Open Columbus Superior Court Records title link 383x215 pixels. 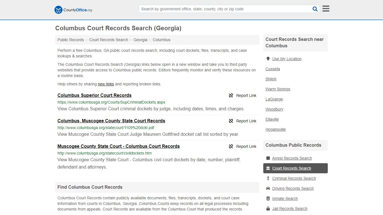click(94, 95)
